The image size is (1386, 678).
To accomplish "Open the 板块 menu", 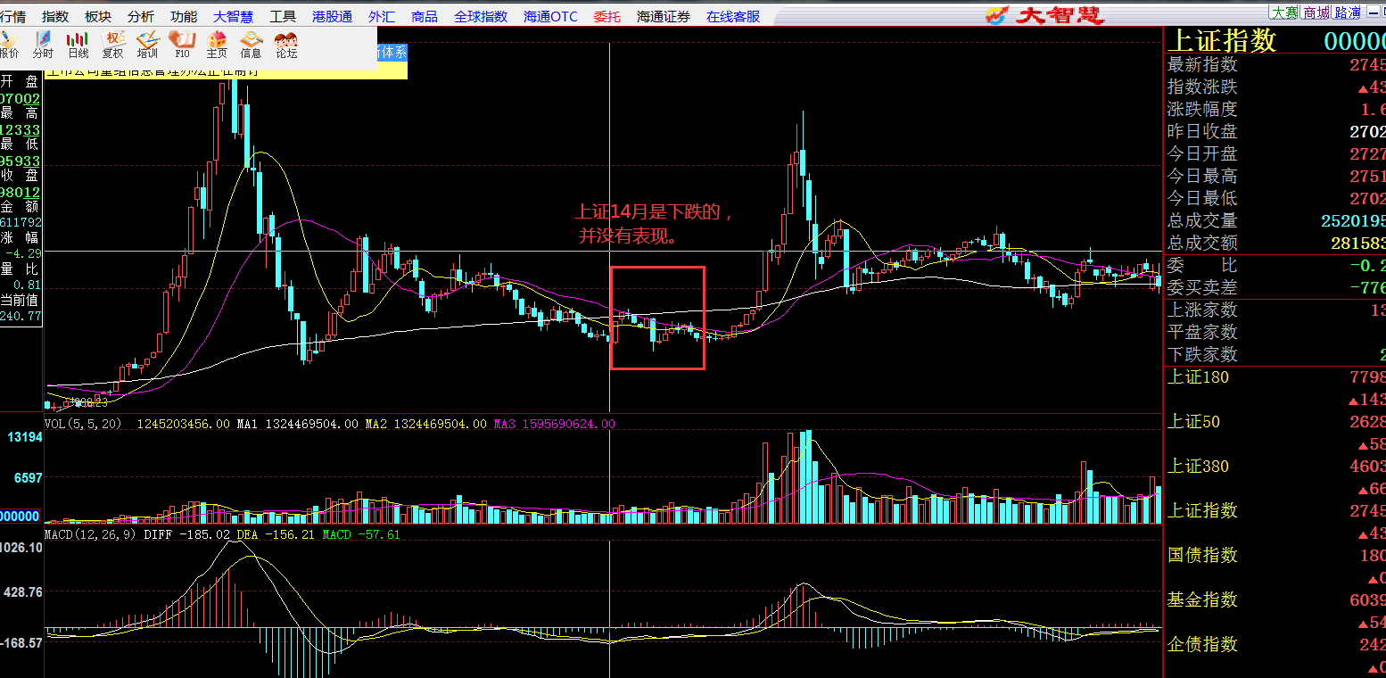I will (x=98, y=16).
